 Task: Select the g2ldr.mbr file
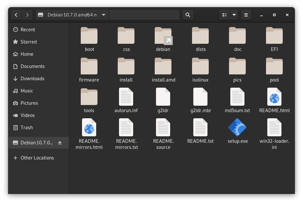[201, 101]
